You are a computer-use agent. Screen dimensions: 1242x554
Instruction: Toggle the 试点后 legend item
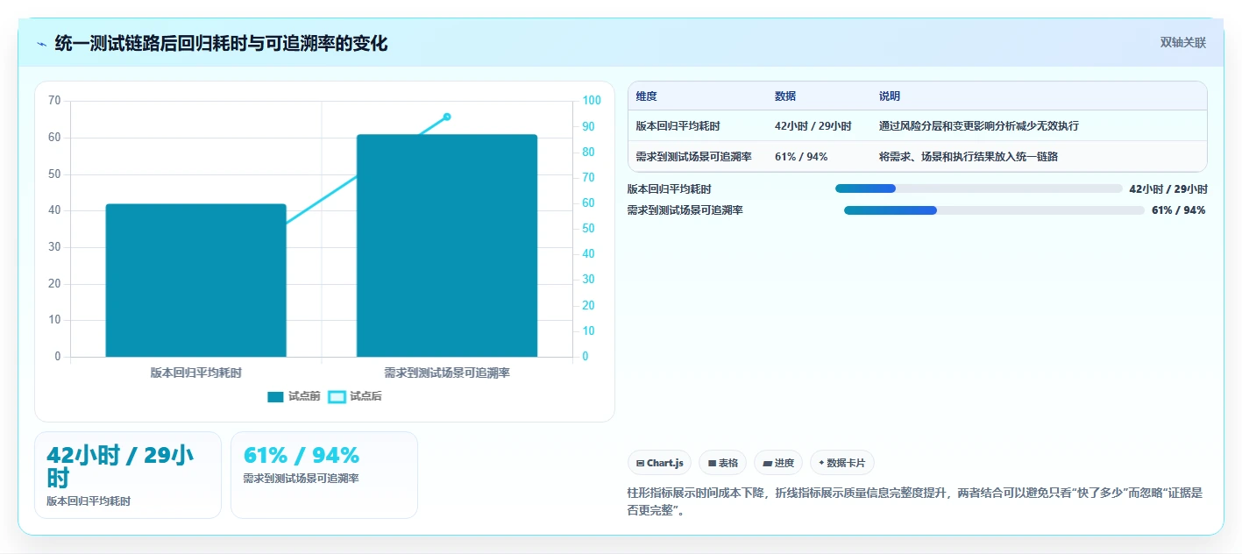tap(355, 397)
